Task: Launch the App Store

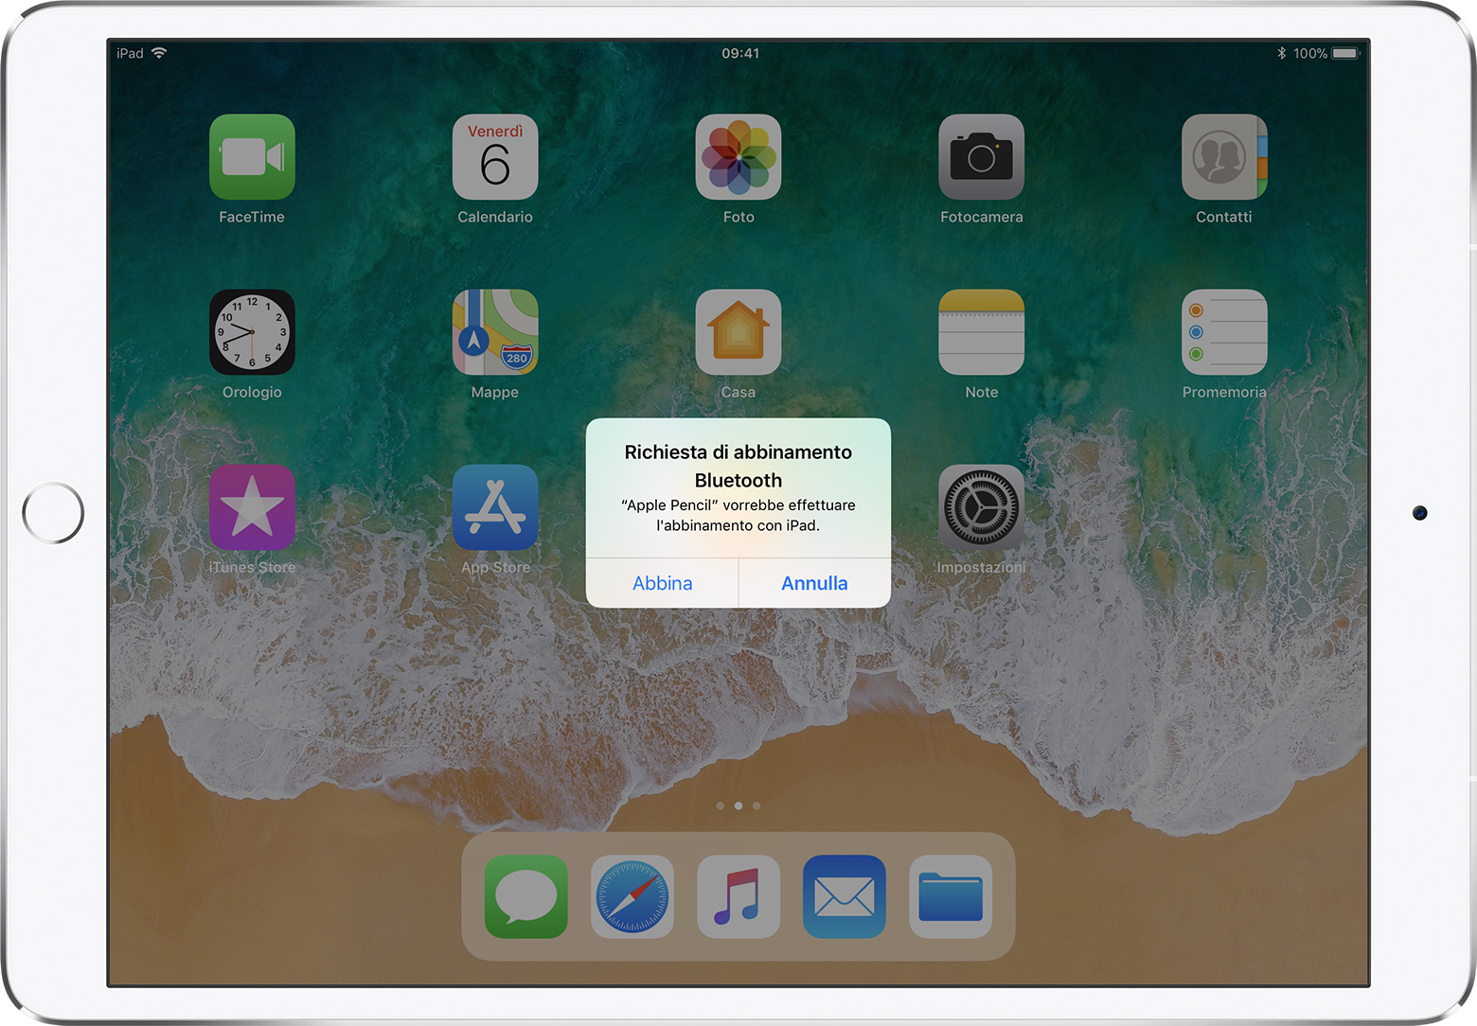Action: (495, 507)
